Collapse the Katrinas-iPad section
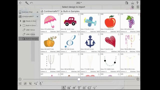The image size is (160, 90). click(x=37, y=12)
